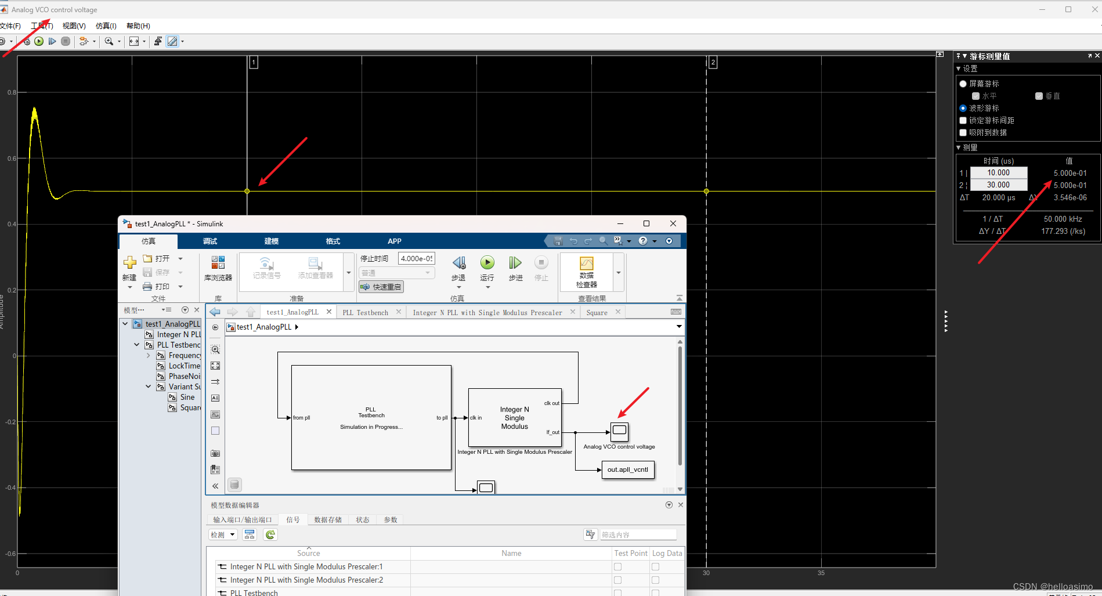This screenshot has width=1102, height=596.
Task: Switch to data stores tab in editor
Action: [328, 520]
